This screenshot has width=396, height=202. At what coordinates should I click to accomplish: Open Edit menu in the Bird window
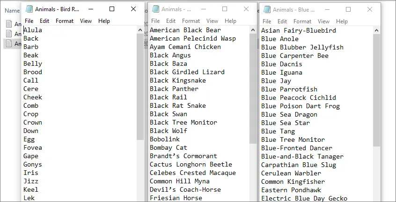(x=44, y=21)
